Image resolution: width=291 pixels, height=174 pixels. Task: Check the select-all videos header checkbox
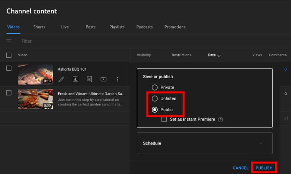click(x=9, y=55)
